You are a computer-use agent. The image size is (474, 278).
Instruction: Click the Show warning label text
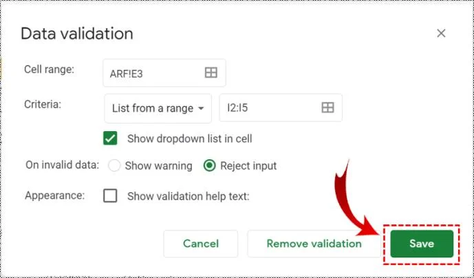(x=159, y=166)
